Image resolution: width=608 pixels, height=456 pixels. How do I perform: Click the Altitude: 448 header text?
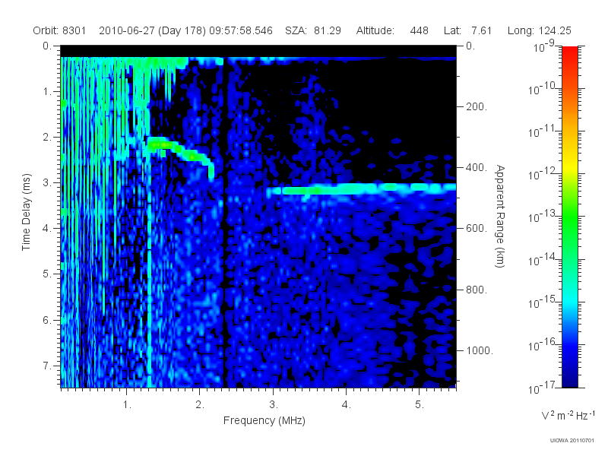click(x=392, y=30)
